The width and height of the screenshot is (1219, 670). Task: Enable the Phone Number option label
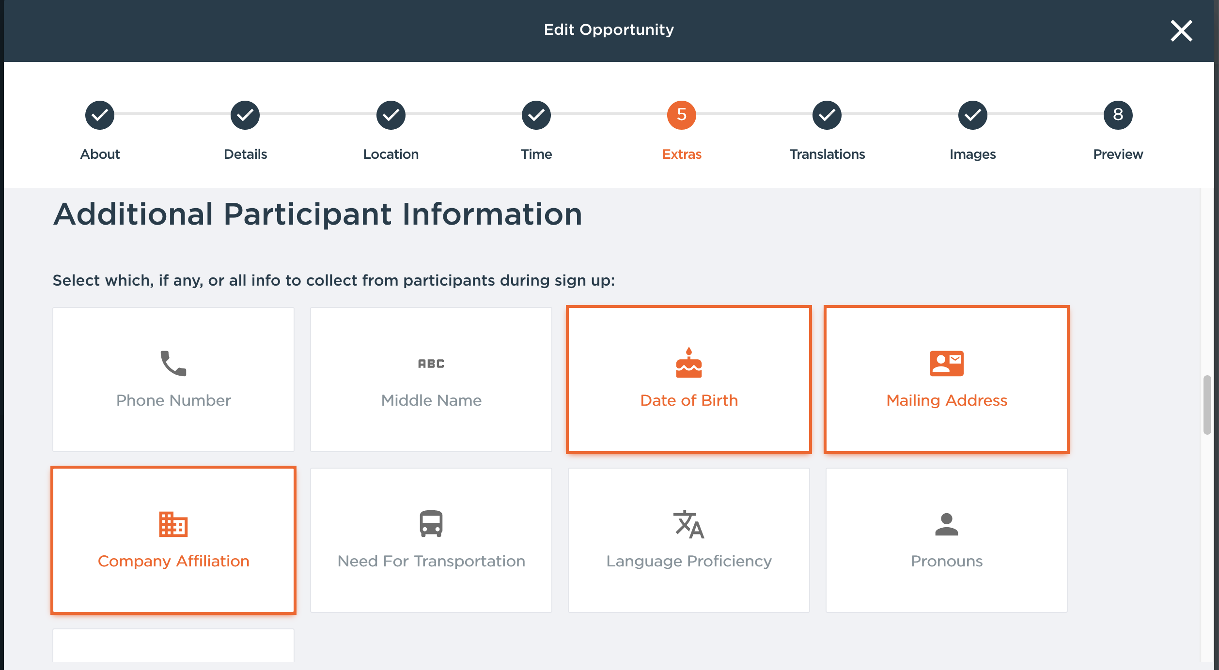click(173, 400)
